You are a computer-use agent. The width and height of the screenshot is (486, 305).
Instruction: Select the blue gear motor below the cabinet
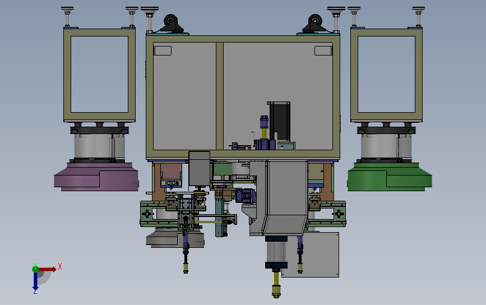coord(246,196)
